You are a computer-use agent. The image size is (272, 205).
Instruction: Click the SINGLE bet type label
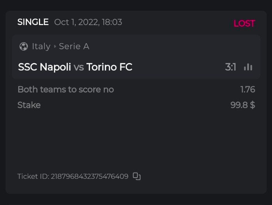tap(33, 22)
